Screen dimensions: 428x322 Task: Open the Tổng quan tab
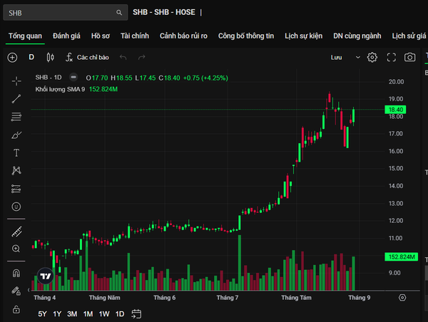click(x=25, y=36)
